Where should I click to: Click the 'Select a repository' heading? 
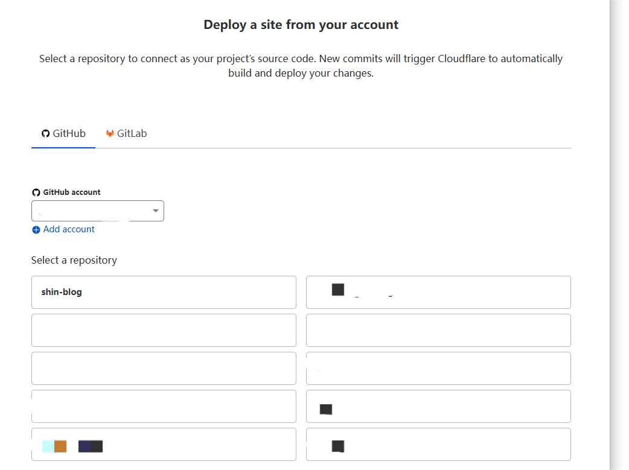74,260
